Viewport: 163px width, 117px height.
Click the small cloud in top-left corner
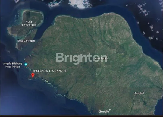pyautogui.click(x=17, y=2)
